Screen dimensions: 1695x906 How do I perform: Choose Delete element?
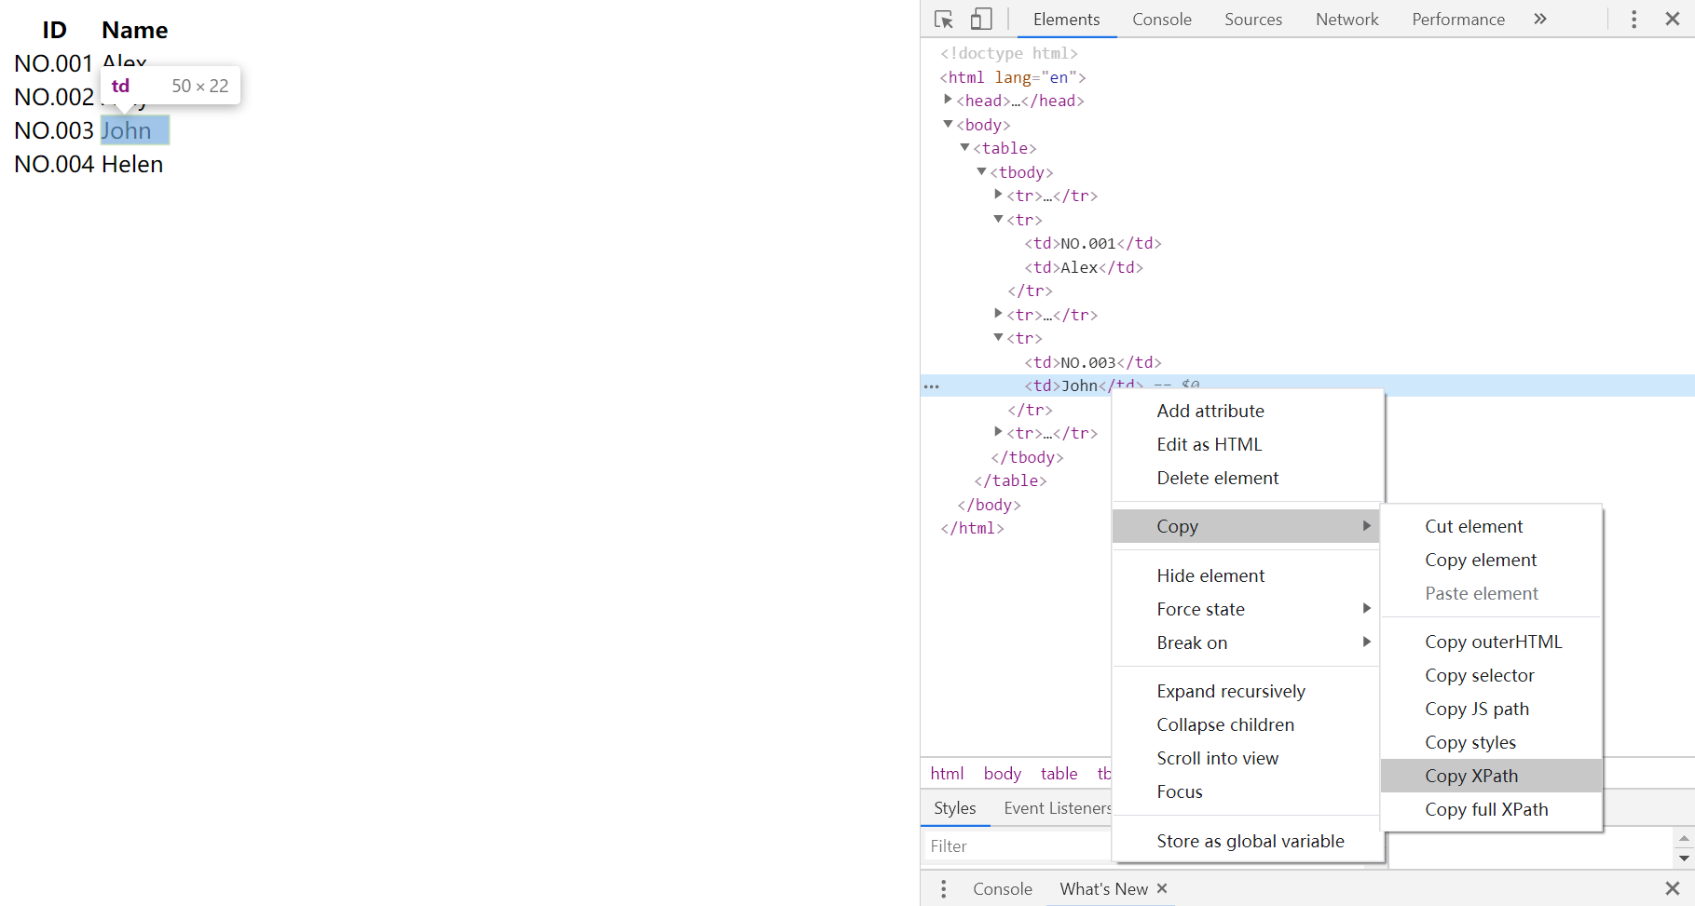[x=1246, y=478]
